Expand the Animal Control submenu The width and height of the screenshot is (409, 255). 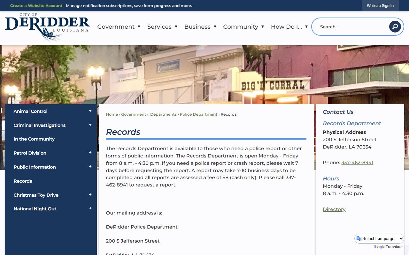(x=90, y=111)
